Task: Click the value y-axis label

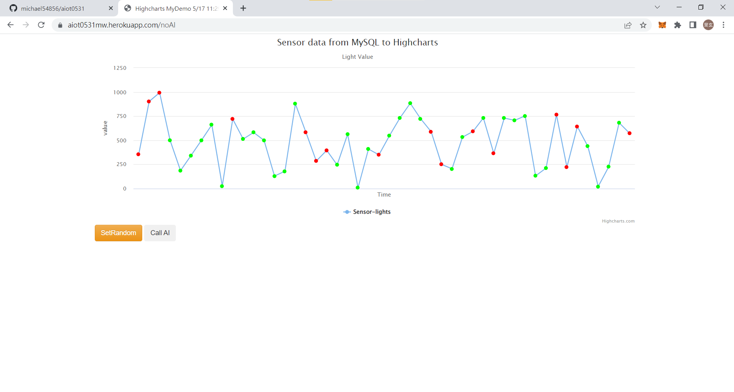Action: 105,128
